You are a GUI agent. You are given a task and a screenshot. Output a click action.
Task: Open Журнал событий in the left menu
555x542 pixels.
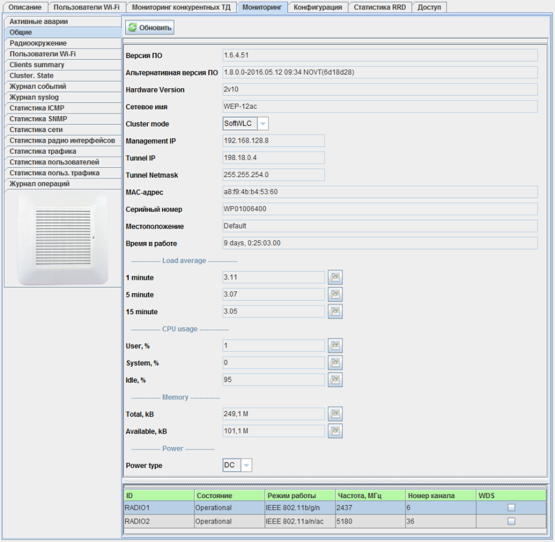62,86
